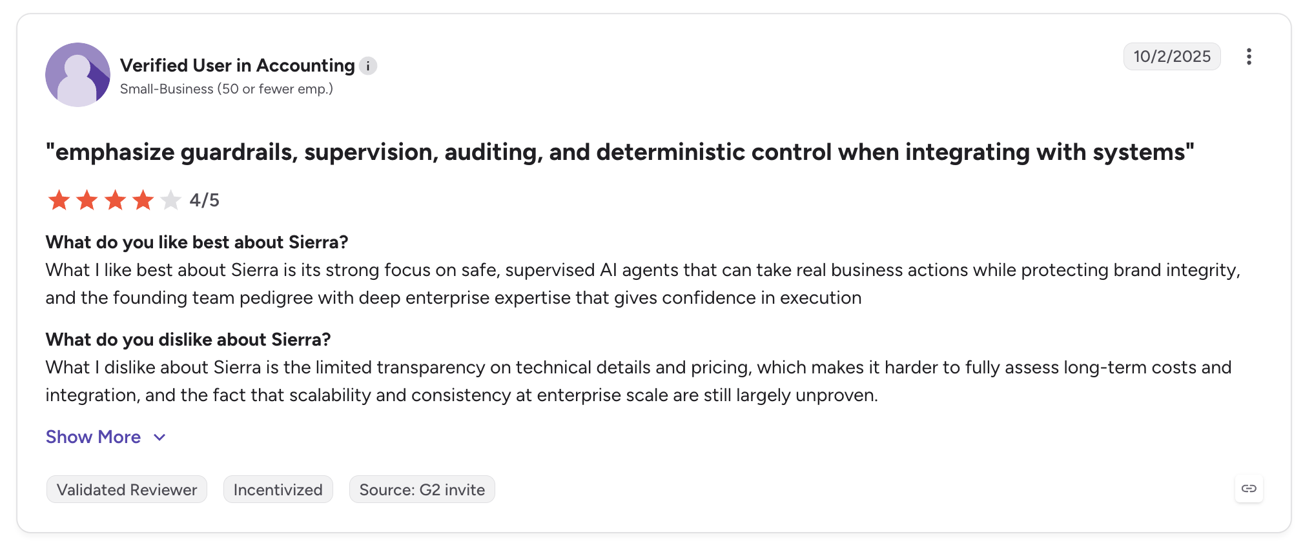The image size is (1303, 543).
Task: Click the fourth orange rating star
Action: pos(143,200)
